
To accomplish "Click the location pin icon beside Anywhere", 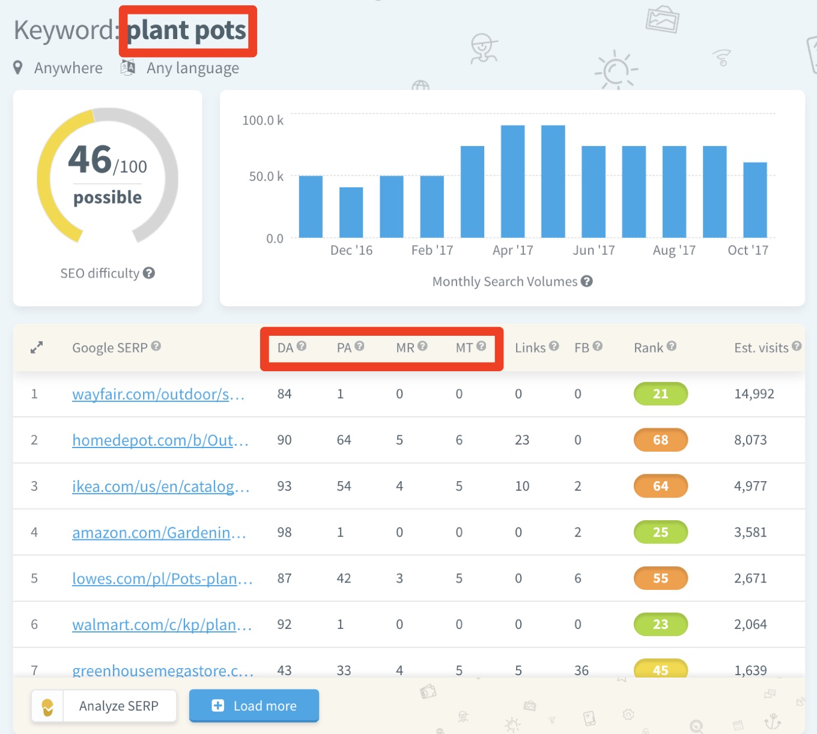I will point(18,68).
